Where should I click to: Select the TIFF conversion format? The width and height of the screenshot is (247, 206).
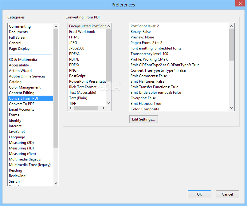point(73,104)
